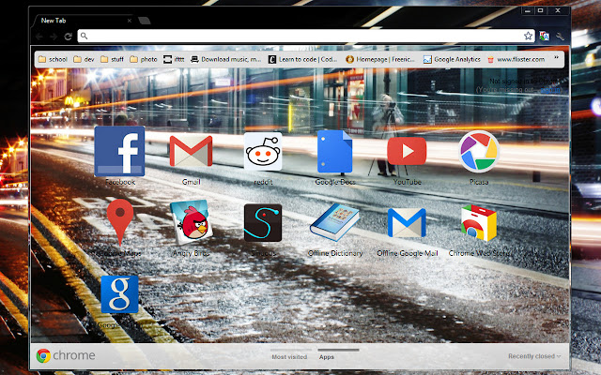Bookmark this page with the star
The width and height of the screenshot is (601, 375).
[528, 36]
